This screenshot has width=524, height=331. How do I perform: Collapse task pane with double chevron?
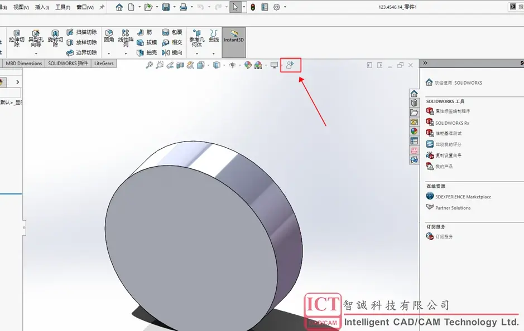tap(425, 63)
